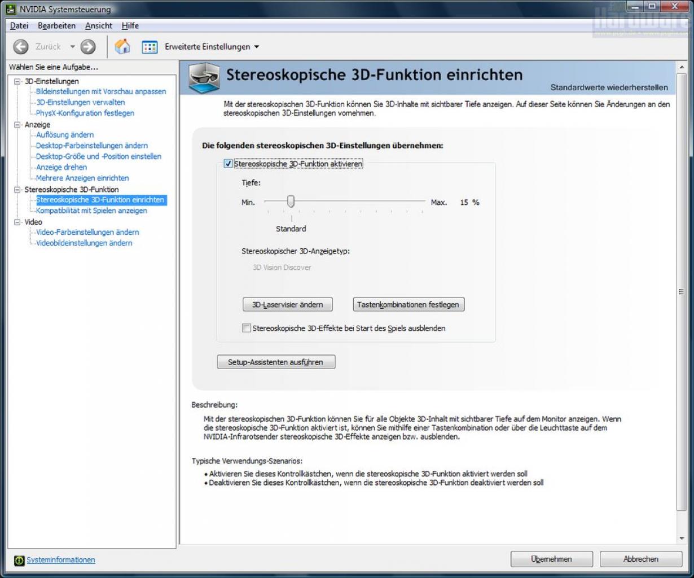Collapse the Stereoskopische 3D-Funktion tree node
Image resolution: width=694 pixels, height=578 pixels.
17,190
